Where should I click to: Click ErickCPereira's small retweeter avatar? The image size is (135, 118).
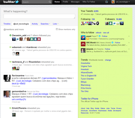(x=14, y=115)
